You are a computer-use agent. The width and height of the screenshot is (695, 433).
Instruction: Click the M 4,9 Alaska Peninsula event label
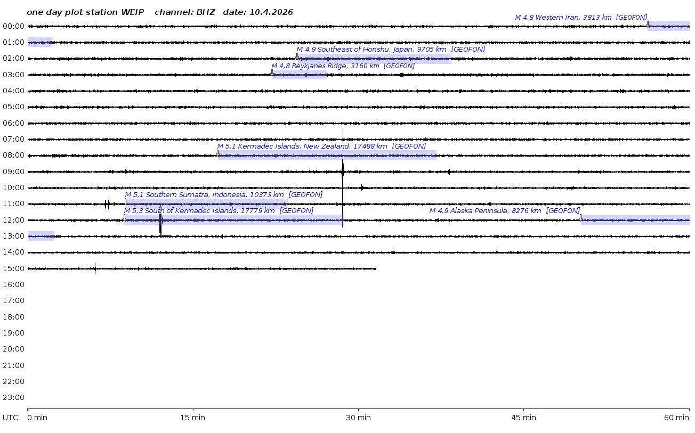coord(504,211)
